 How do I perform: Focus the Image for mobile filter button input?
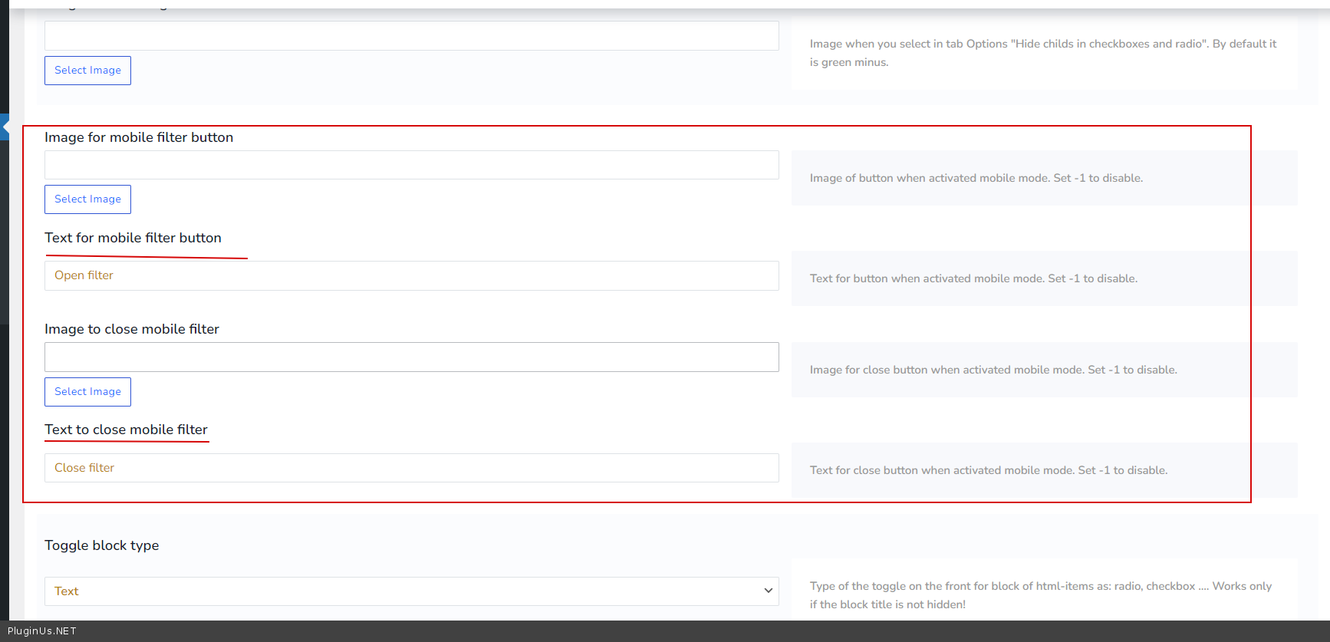411,165
